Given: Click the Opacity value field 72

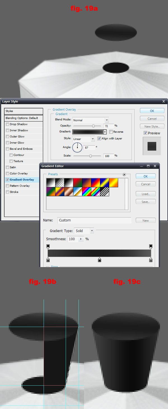Looking at the screenshot, I should point(109,126).
